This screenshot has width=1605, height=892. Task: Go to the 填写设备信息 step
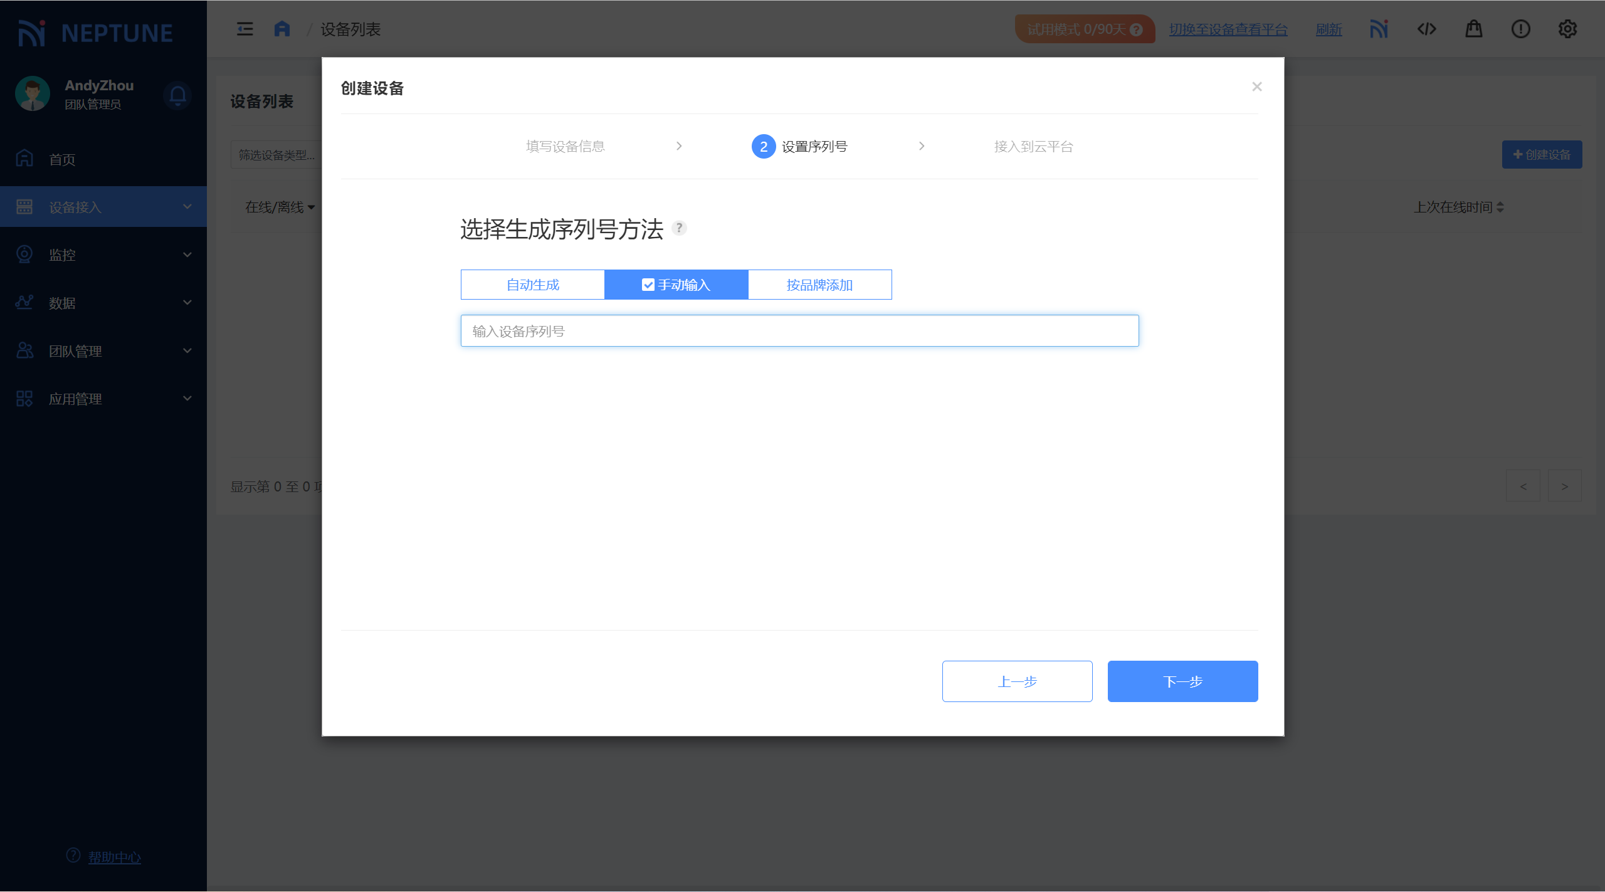coord(565,146)
